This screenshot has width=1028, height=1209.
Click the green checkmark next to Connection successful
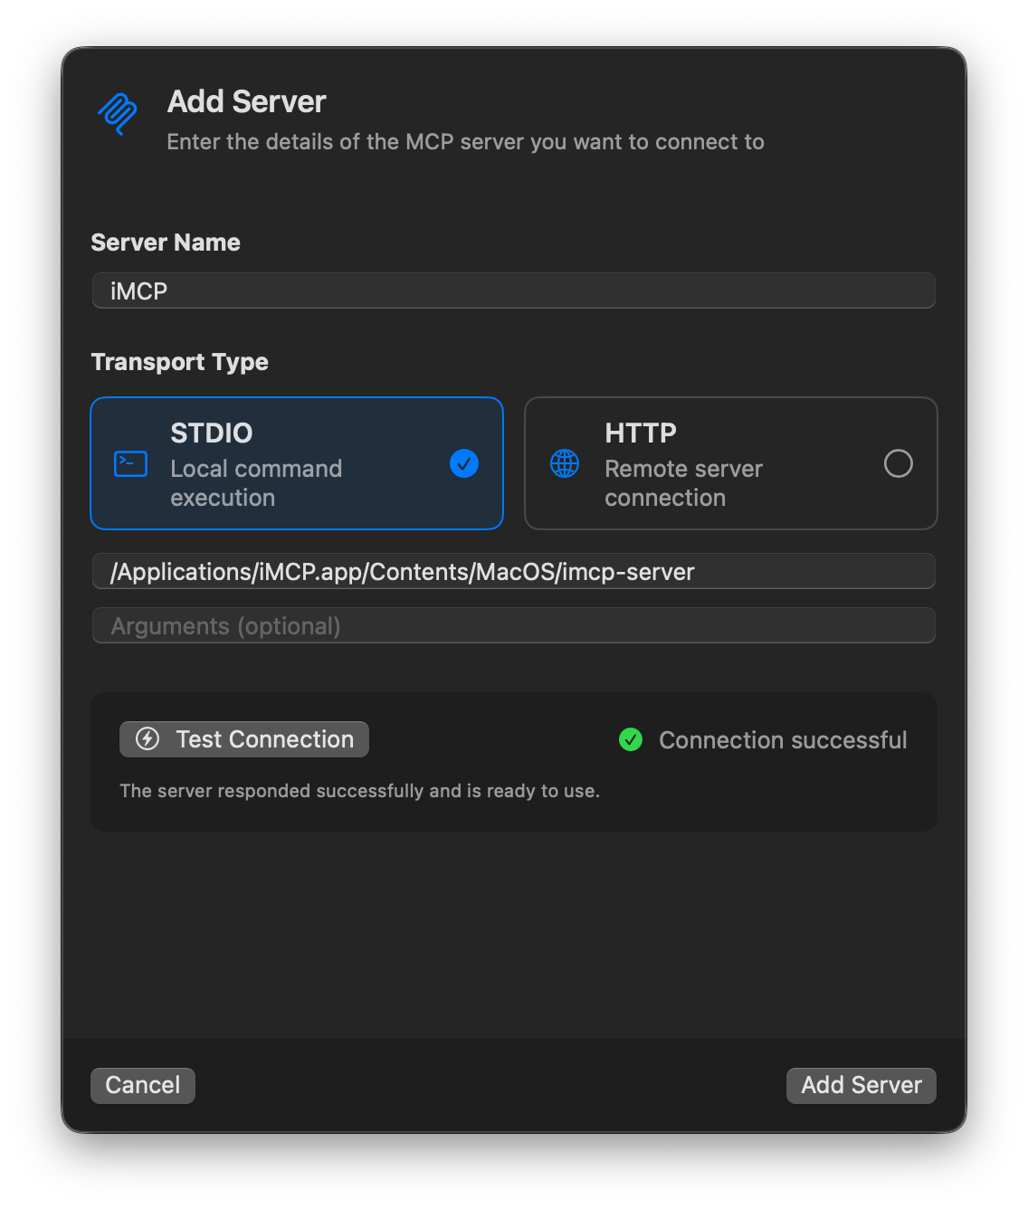click(x=631, y=739)
